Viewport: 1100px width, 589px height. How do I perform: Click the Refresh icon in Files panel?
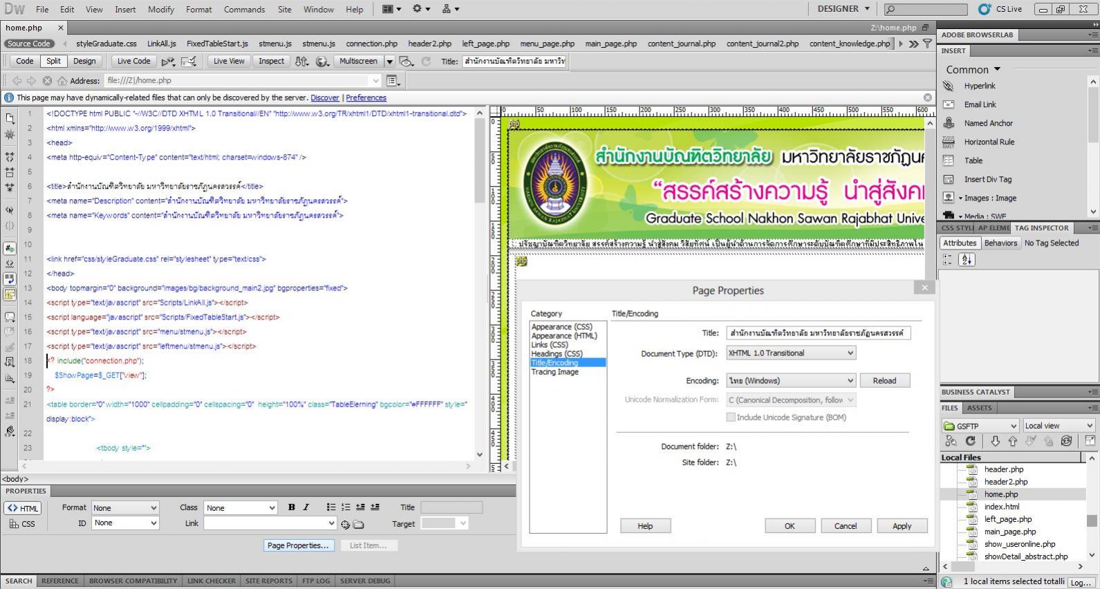click(971, 440)
